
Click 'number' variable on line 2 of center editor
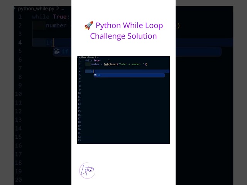(x=95, y=64)
